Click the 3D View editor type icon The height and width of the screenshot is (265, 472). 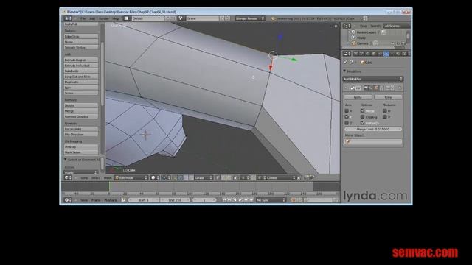coord(67,178)
